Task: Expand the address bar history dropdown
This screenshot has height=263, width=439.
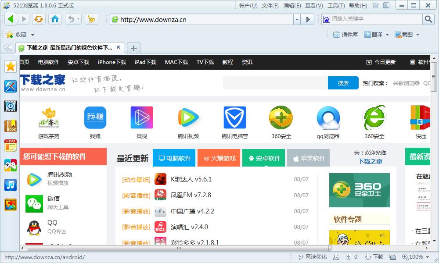Action: (x=297, y=19)
